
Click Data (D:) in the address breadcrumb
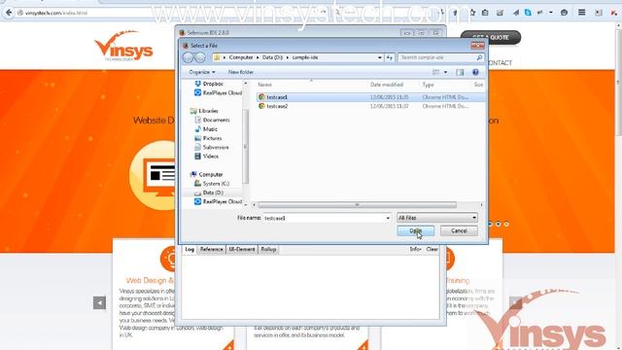tap(272, 57)
